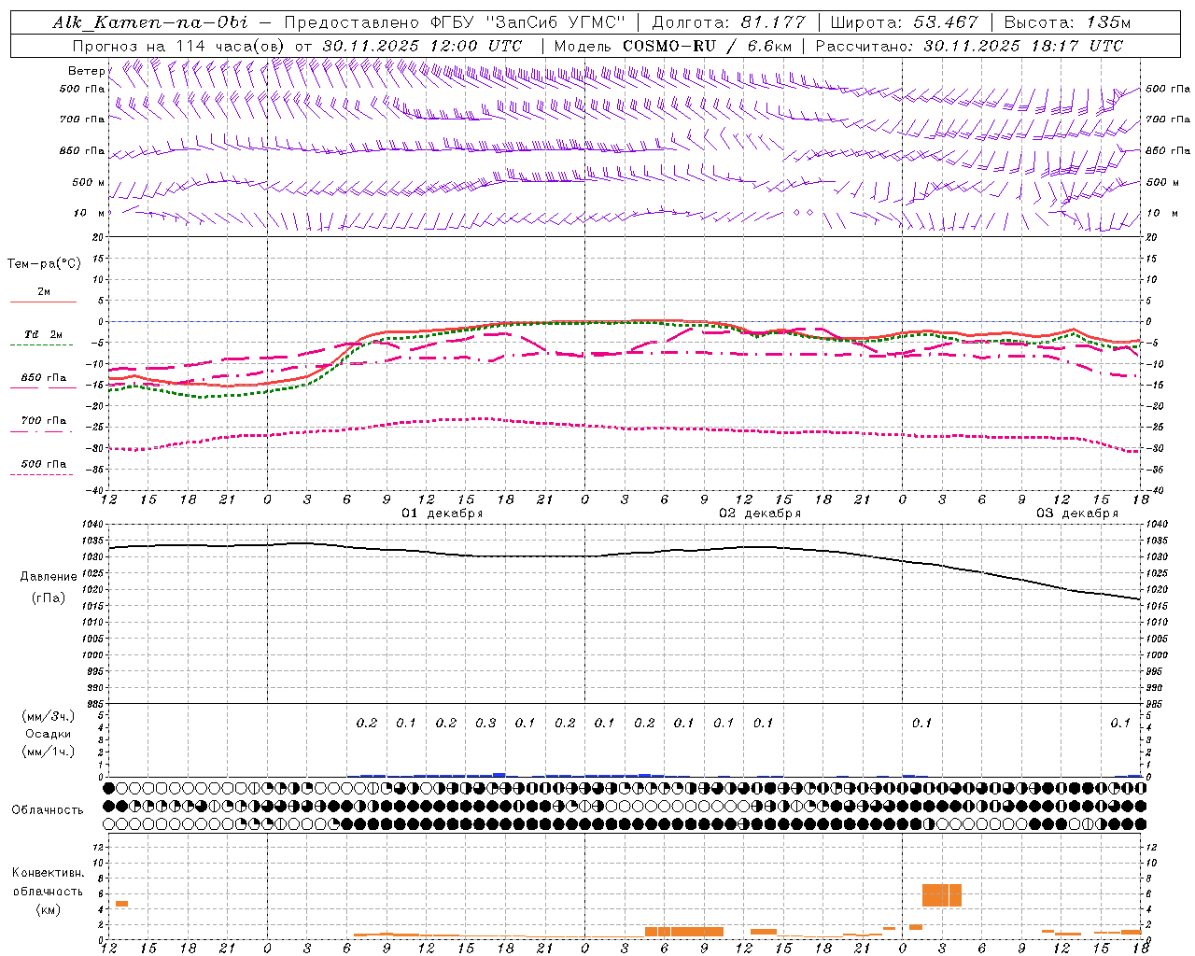Click the station name Alk_Kamen-na-Obi
1195x956 pixels.
(150, 22)
